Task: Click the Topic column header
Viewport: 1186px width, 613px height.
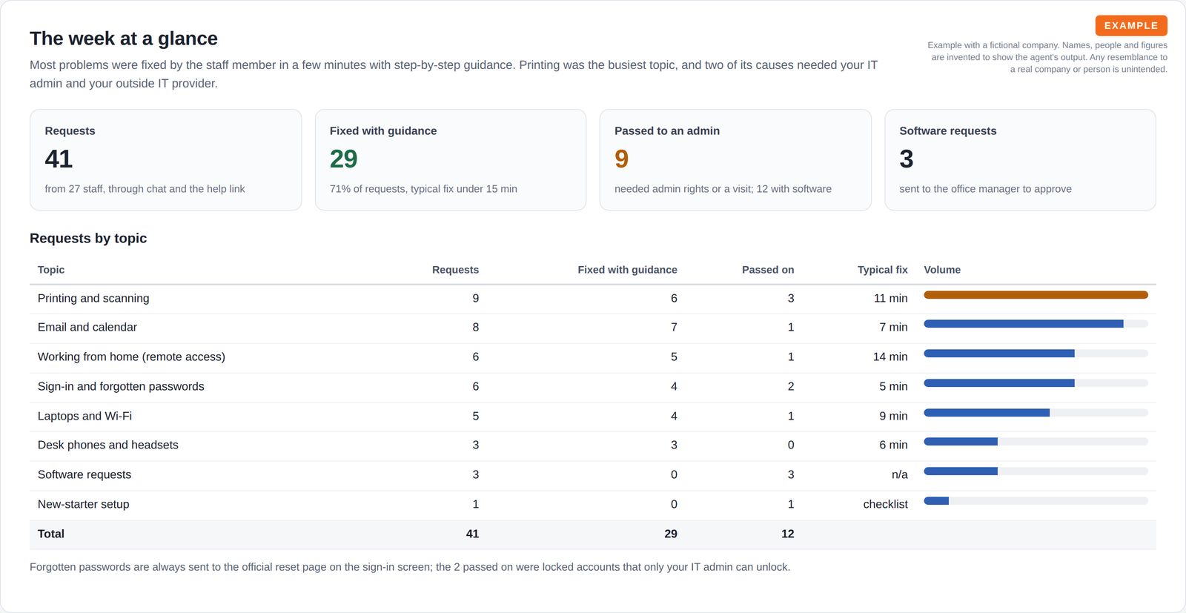Action: click(51, 270)
